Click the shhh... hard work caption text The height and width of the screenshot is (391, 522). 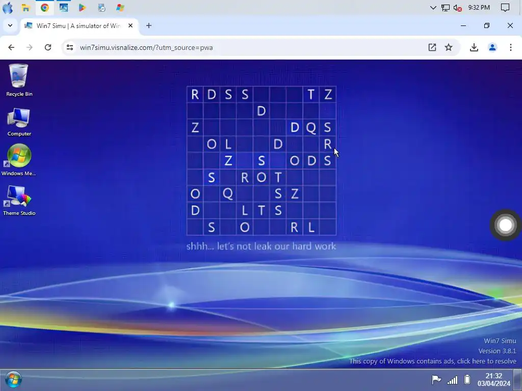pyautogui.click(x=262, y=246)
